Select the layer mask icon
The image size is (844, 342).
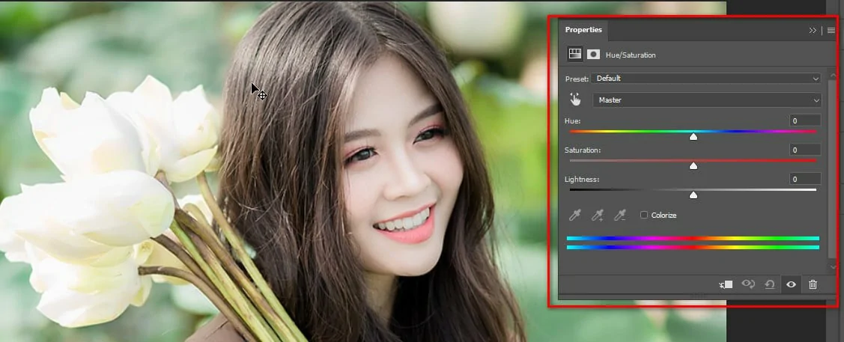pos(593,54)
